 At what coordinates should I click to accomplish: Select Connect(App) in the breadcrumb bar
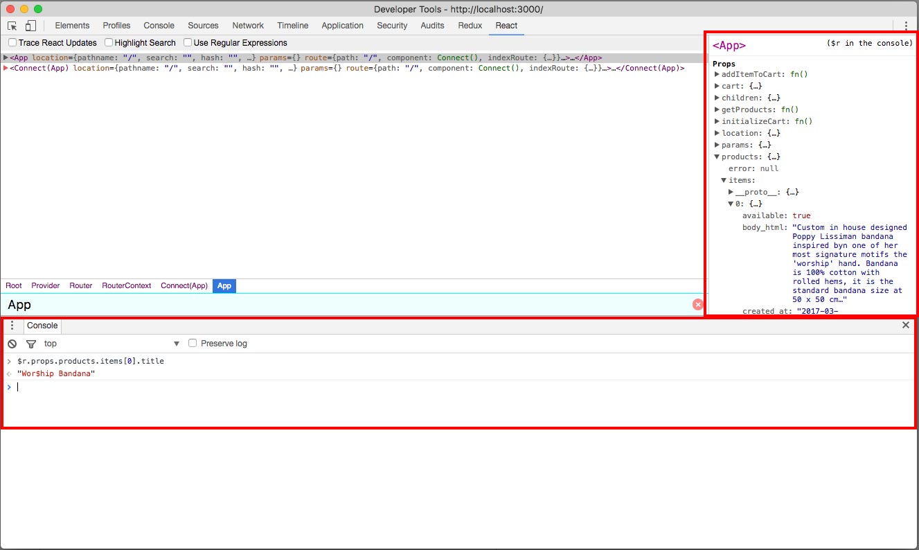point(184,285)
